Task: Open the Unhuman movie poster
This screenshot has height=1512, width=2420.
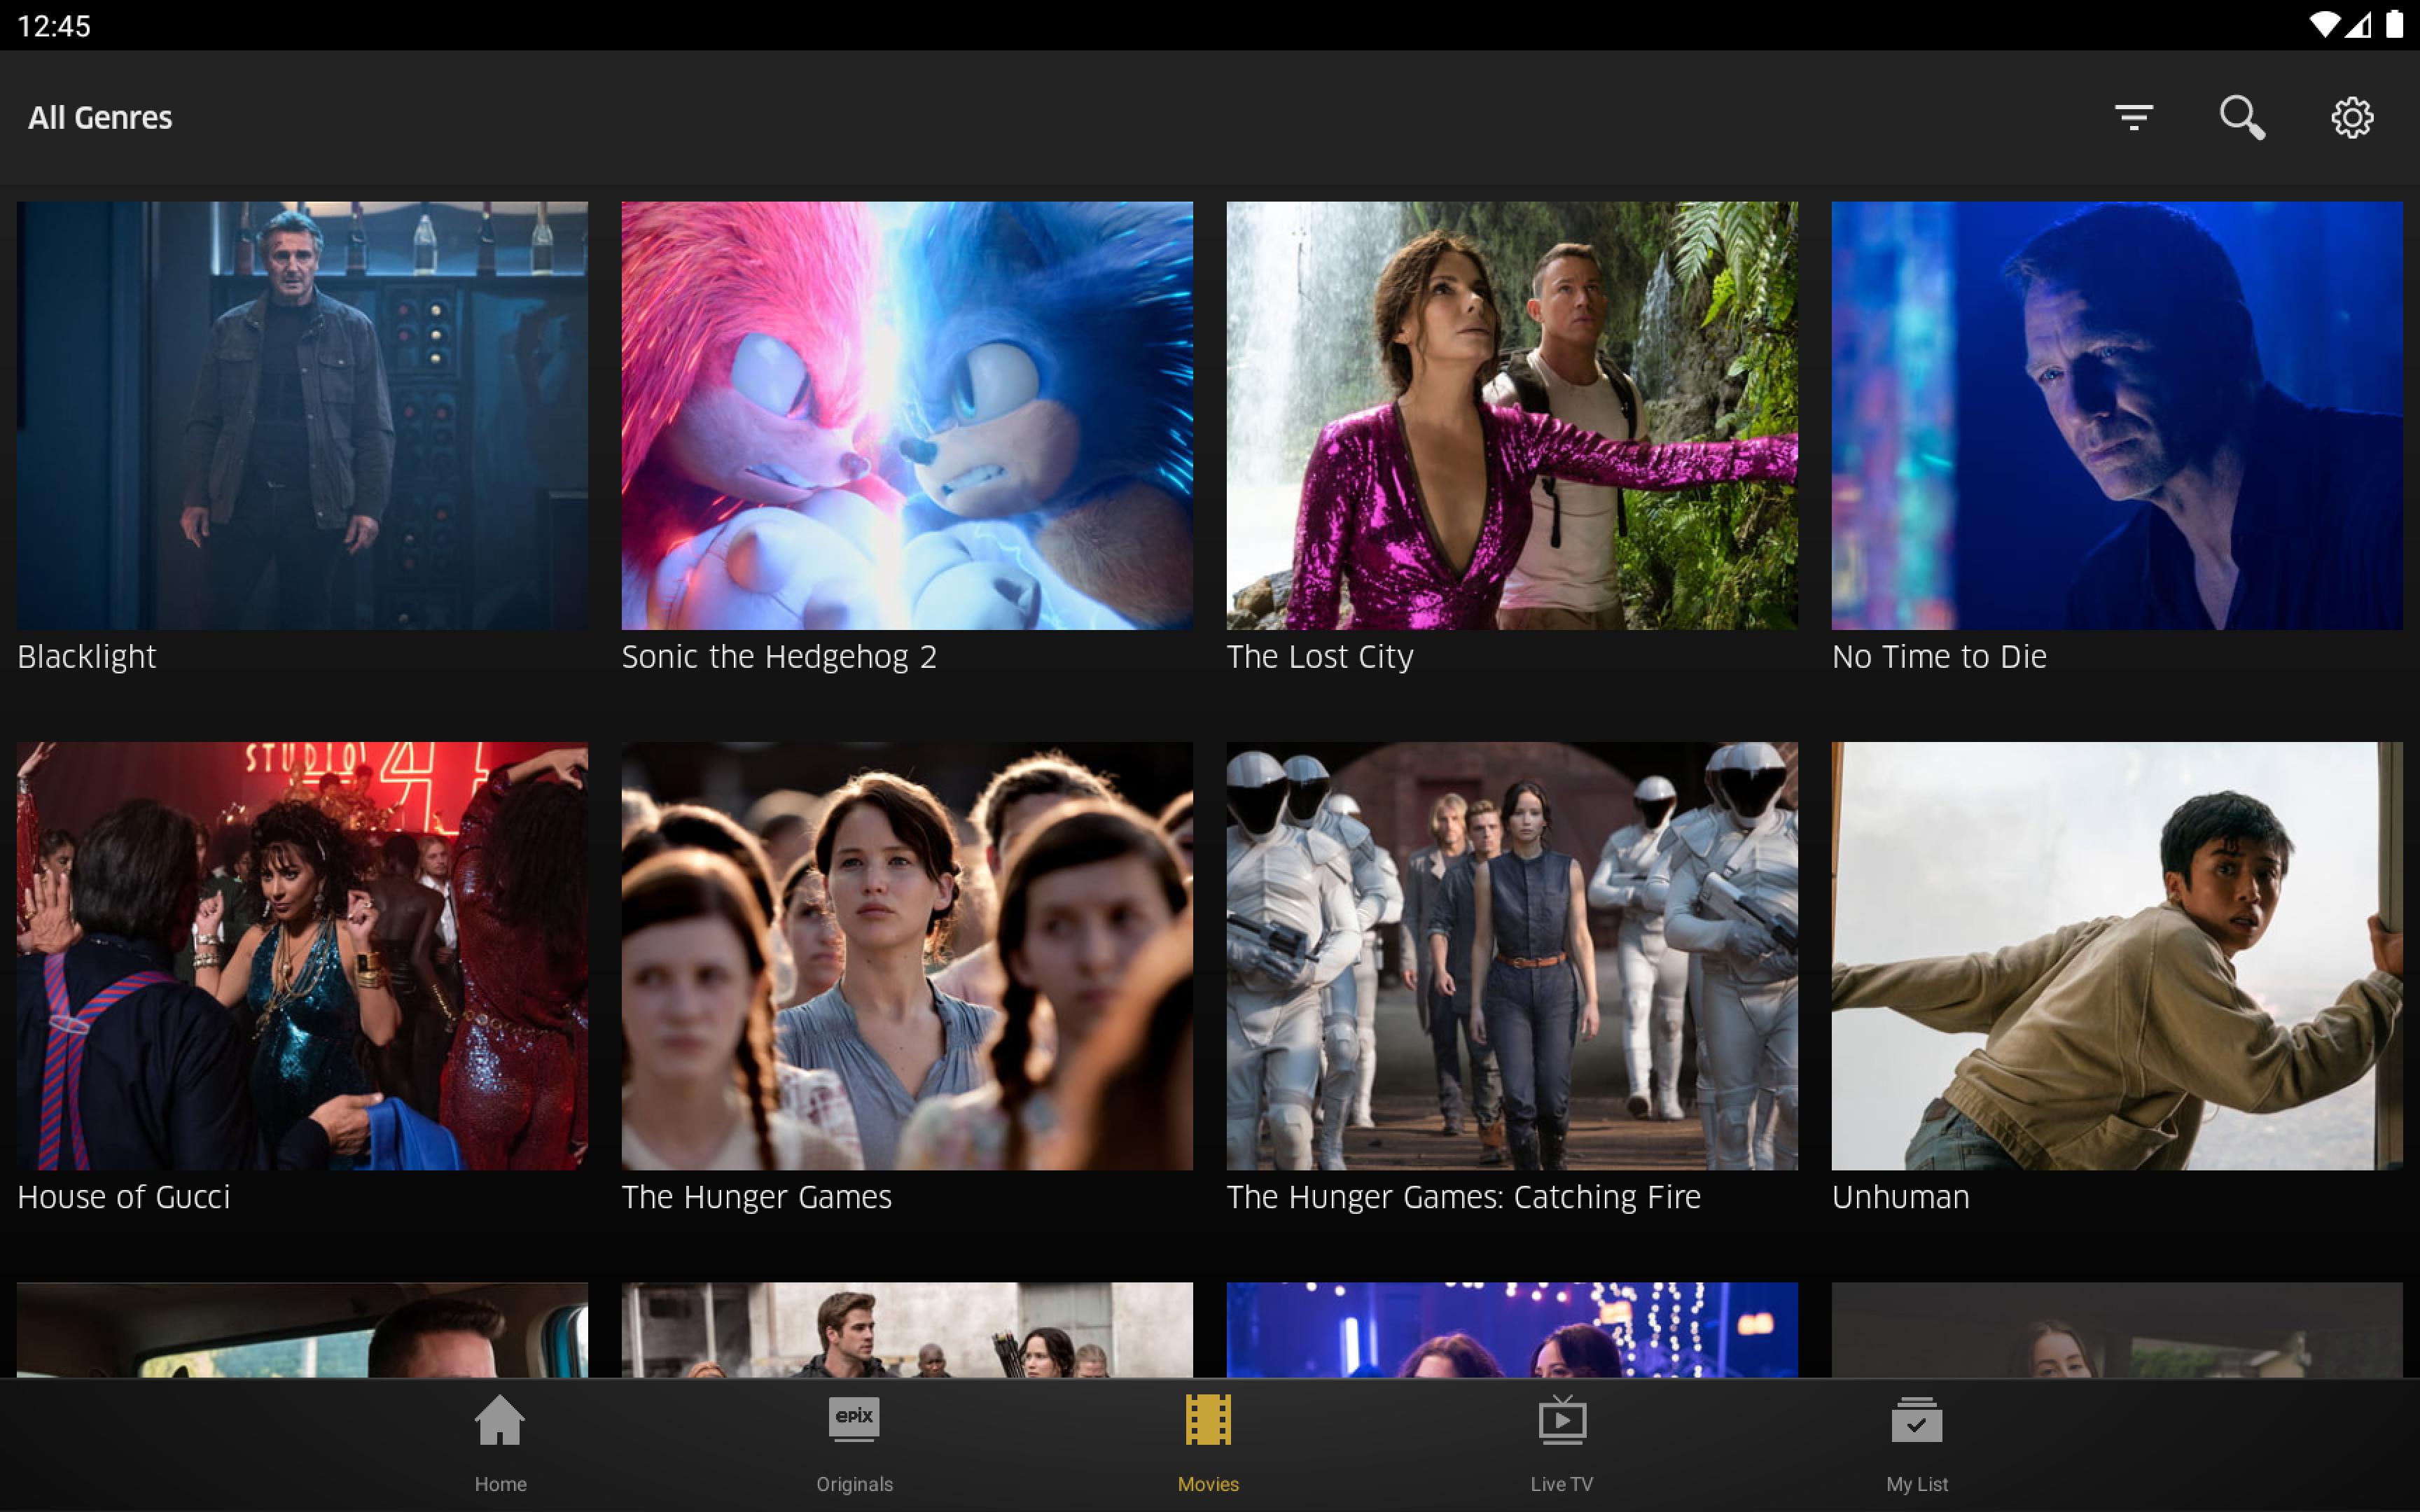Action: [2117, 956]
